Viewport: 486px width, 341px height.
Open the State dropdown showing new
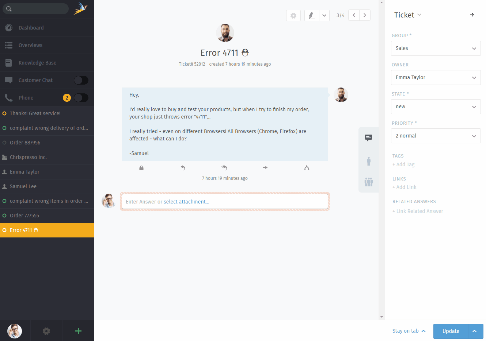coord(436,107)
